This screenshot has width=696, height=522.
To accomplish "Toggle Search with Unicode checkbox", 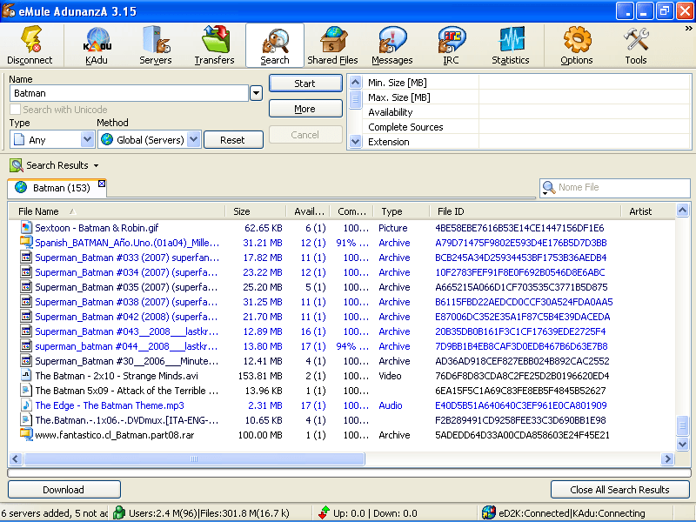I will pos(15,110).
